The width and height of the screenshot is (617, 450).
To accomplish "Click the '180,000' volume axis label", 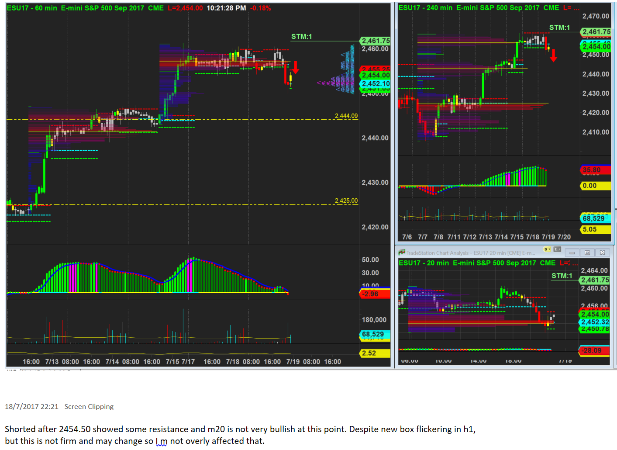I will [374, 320].
